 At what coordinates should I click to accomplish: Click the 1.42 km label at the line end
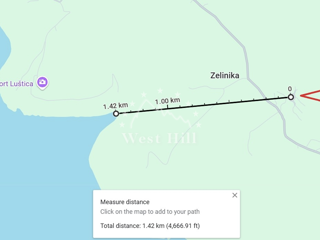(115, 106)
